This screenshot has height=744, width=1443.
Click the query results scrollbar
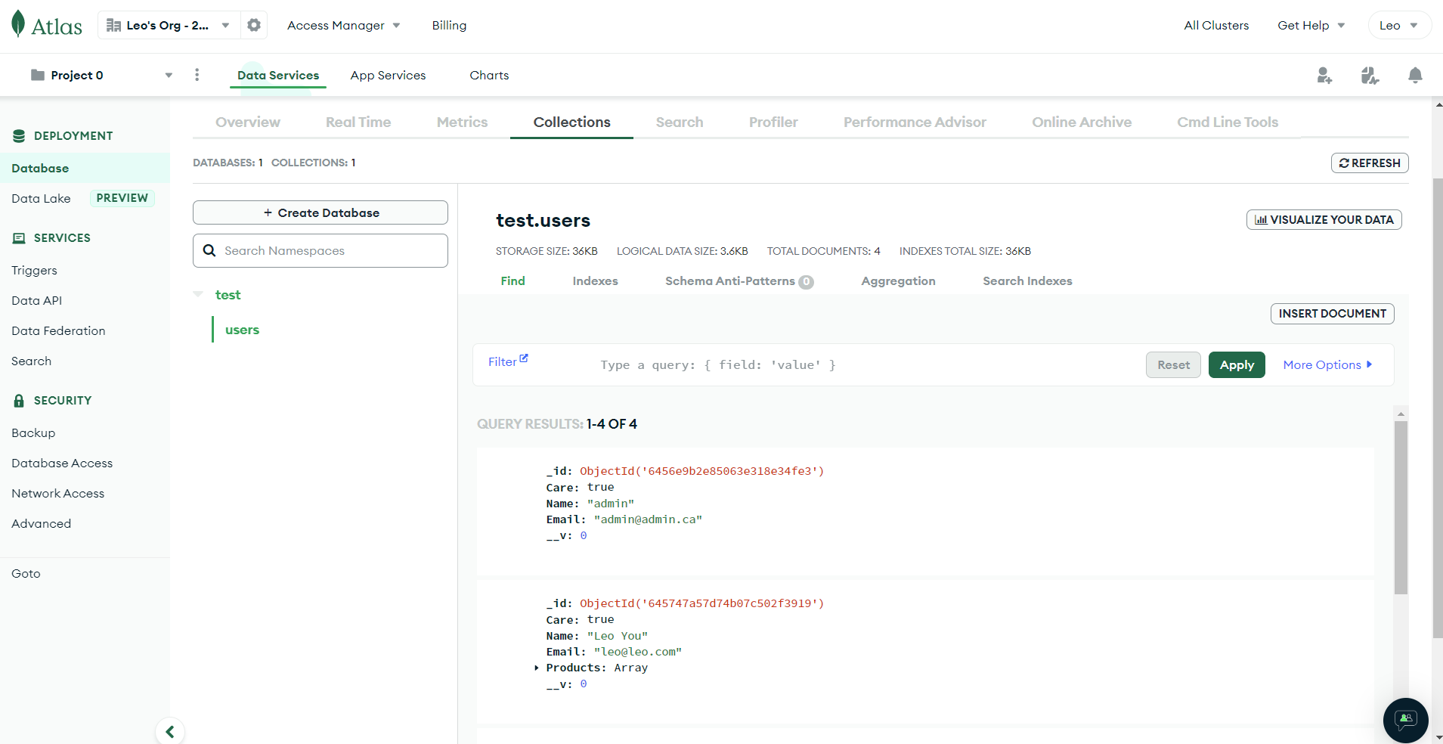[x=1401, y=507]
